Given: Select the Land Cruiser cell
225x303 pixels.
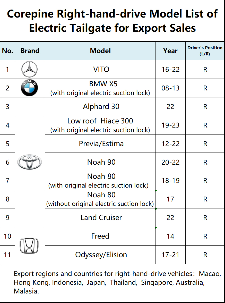Looking at the screenshot, I should (x=101, y=218).
